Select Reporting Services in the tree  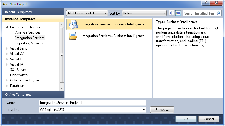coord(29,43)
